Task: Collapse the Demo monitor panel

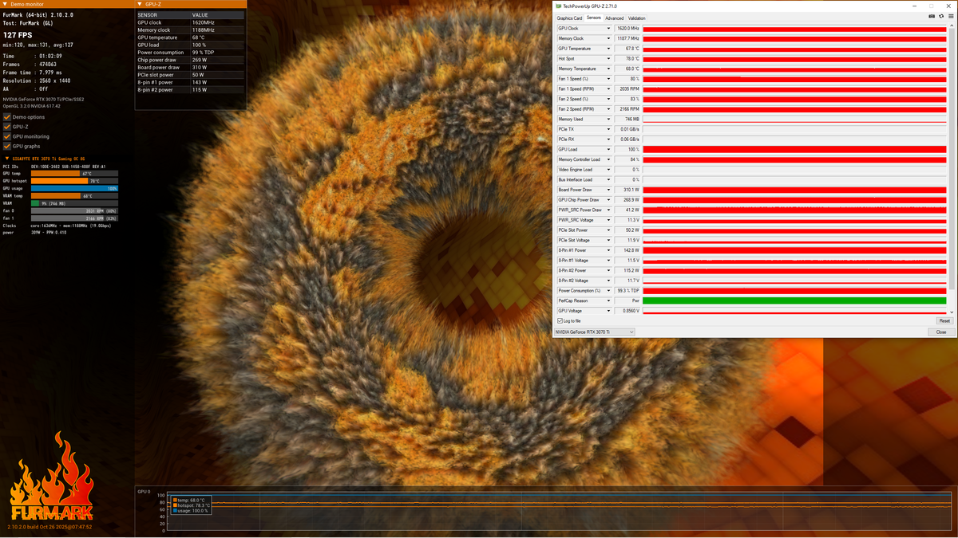Action: pyautogui.click(x=5, y=4)
